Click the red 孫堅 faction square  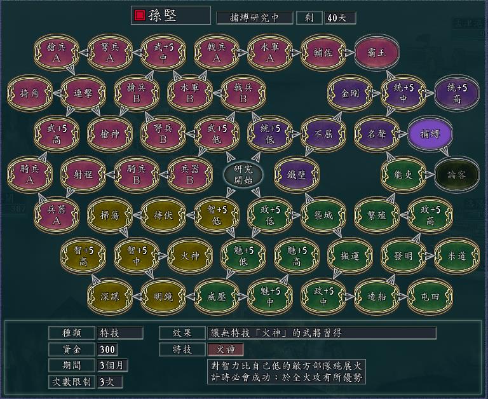[x=139, y=15]
